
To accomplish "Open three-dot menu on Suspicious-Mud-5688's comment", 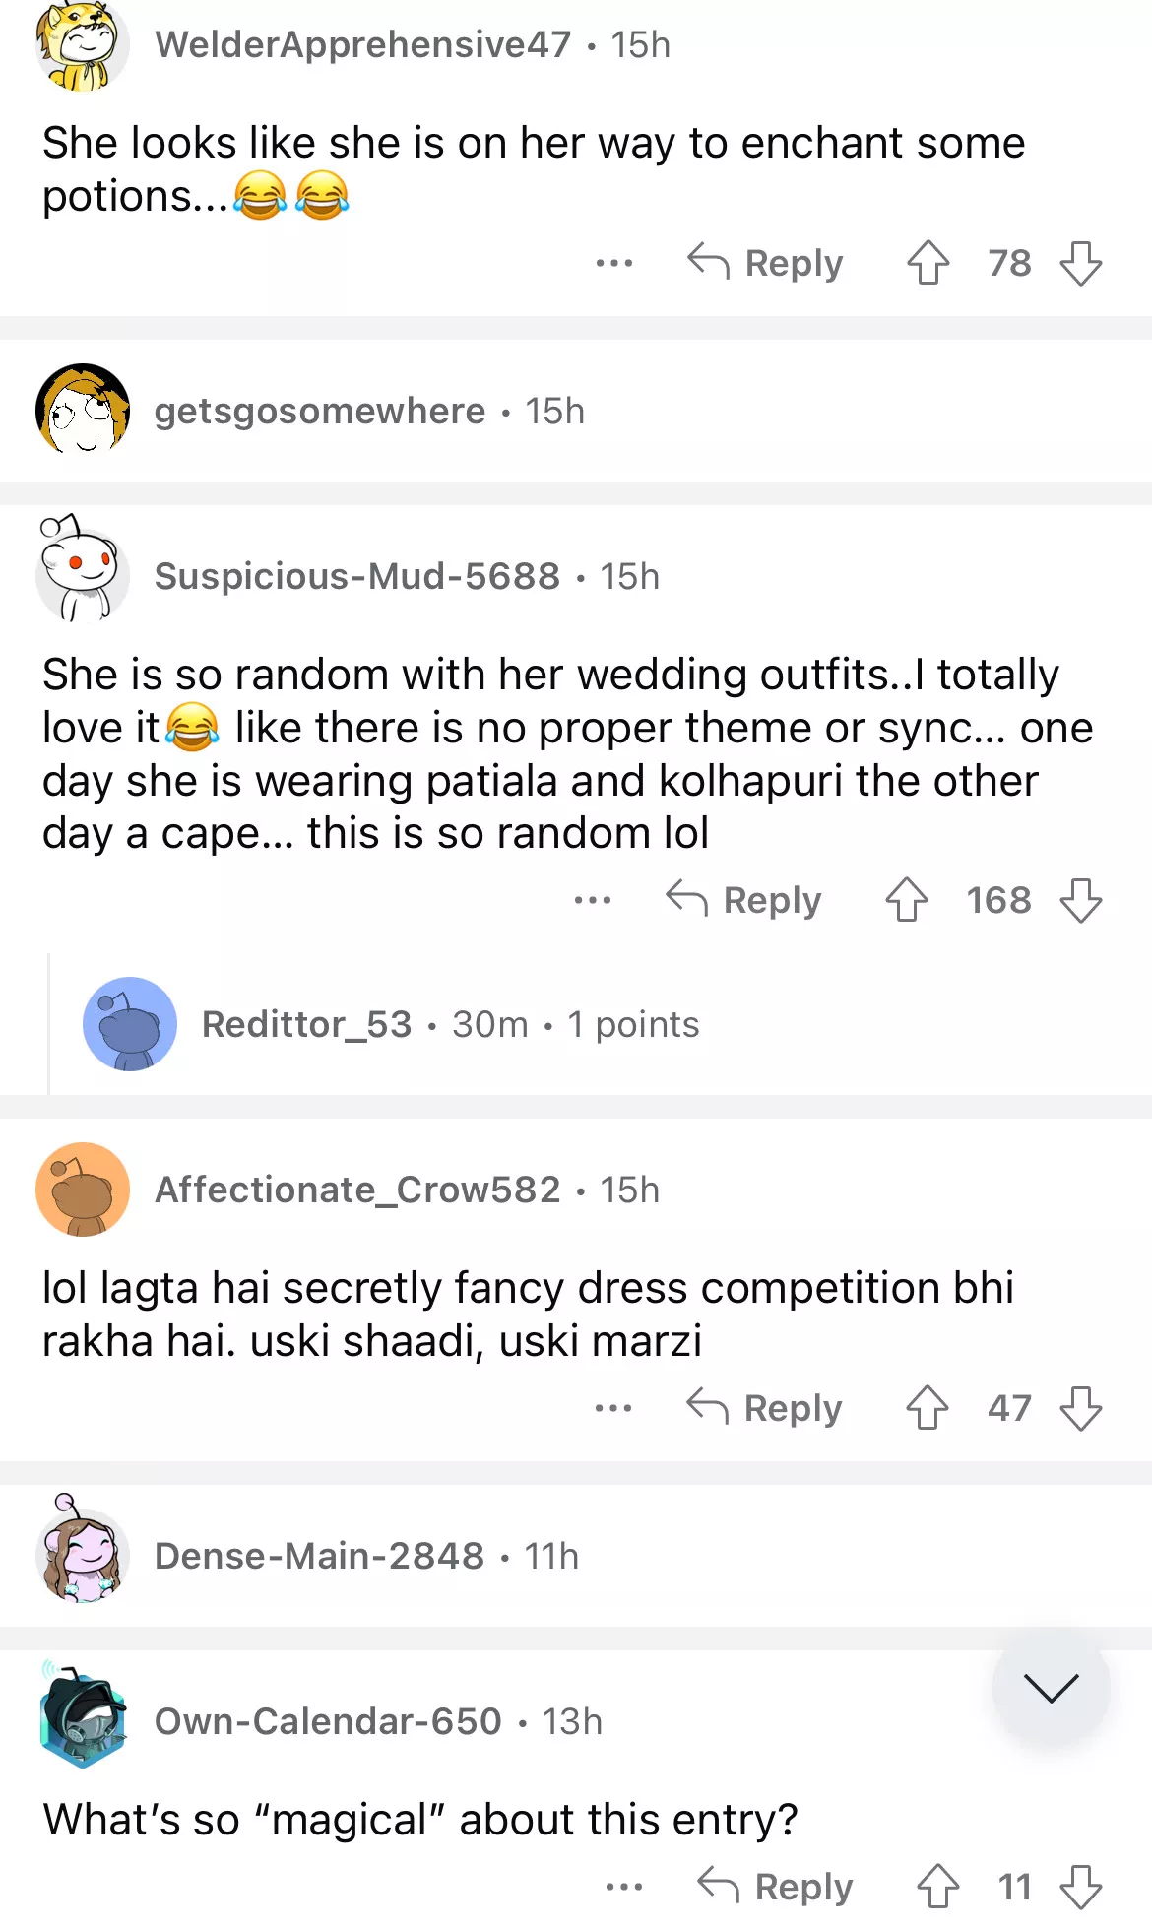I will pyautogui.click(x=593, y=900).
